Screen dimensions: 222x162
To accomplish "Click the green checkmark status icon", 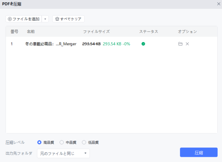I will tap(143, 44).
